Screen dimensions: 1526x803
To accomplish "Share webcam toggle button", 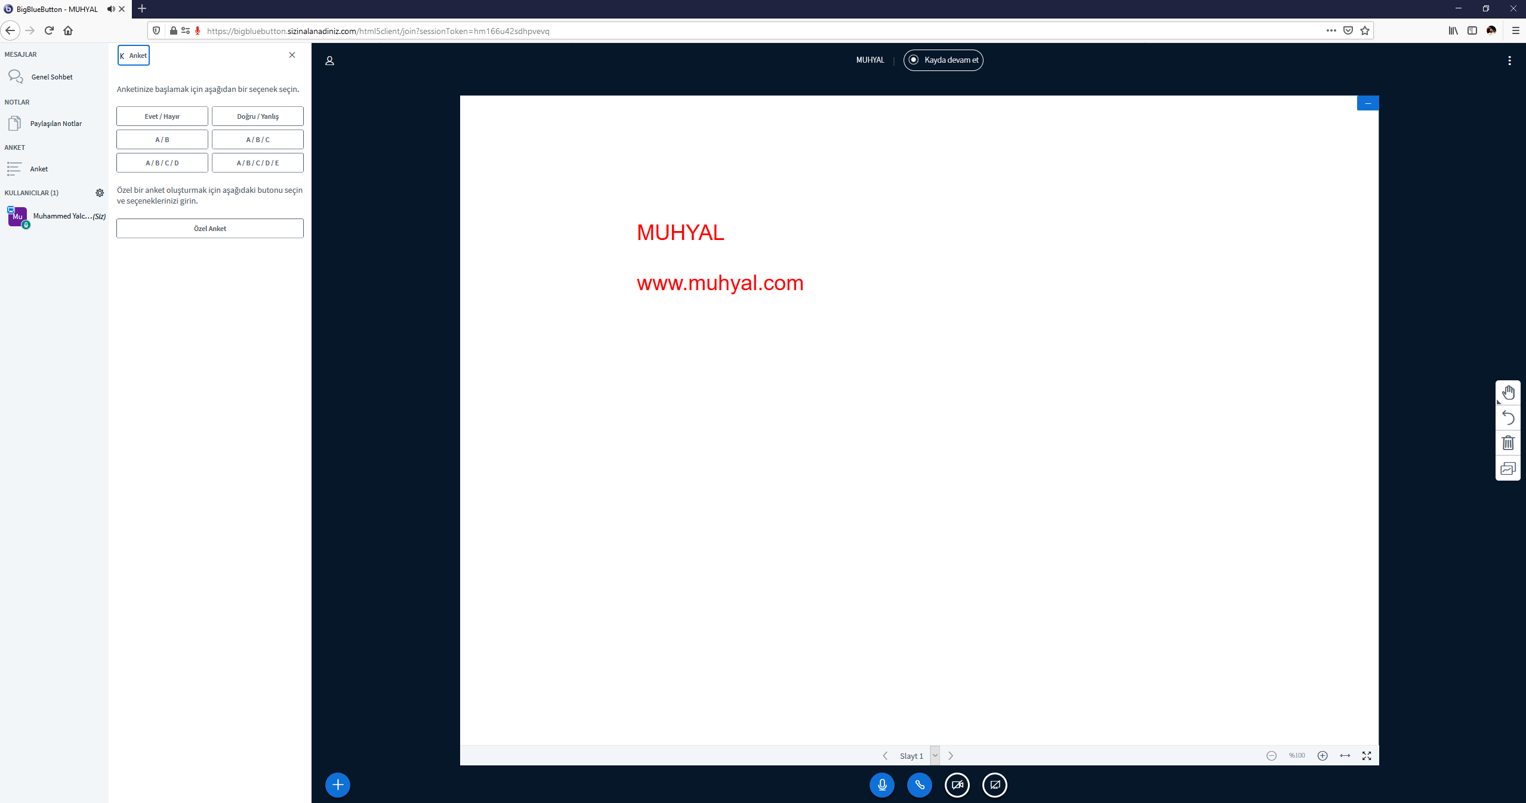I will coord(957,785).
